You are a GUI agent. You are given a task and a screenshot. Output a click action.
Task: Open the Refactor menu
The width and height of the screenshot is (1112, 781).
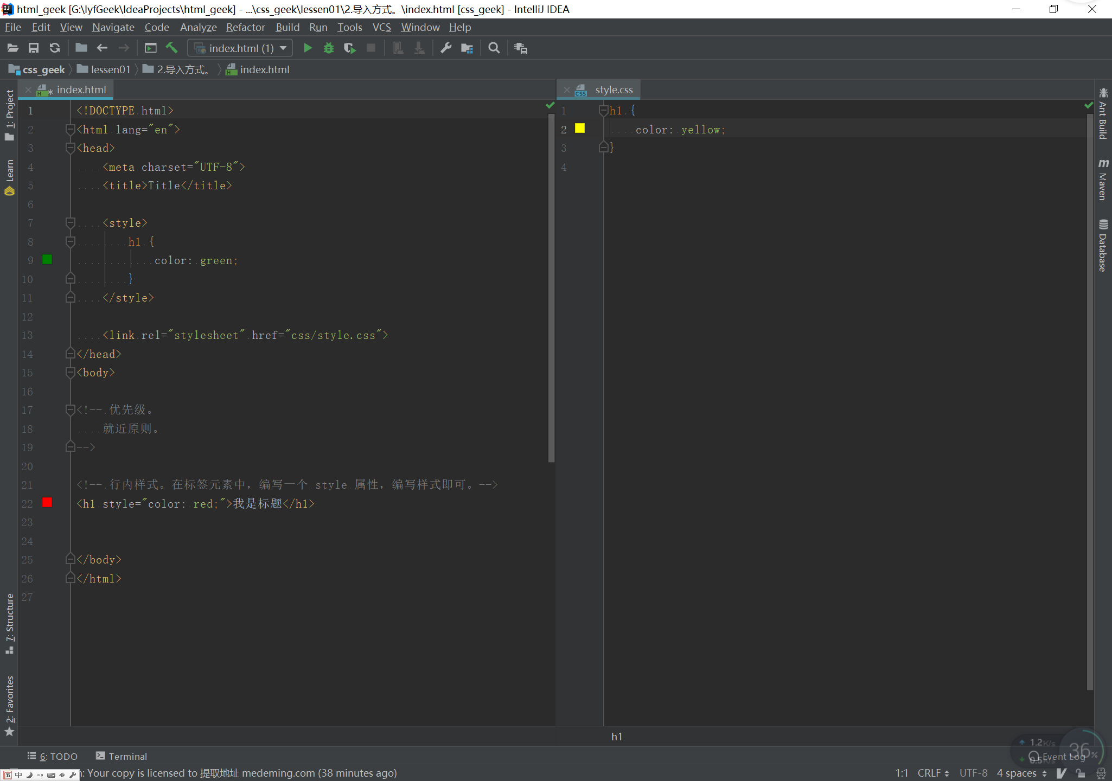(x=245, y=27)
